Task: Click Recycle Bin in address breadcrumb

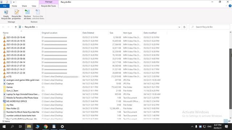Action: [30, 27]
